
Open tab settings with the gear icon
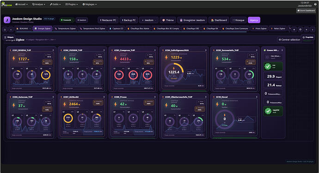coord(301,29)
